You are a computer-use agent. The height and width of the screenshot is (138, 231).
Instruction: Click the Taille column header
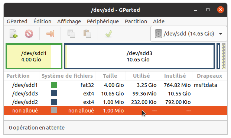click(110, 76)
